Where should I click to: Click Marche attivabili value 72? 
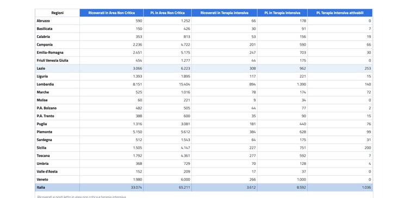coord(369,92)
